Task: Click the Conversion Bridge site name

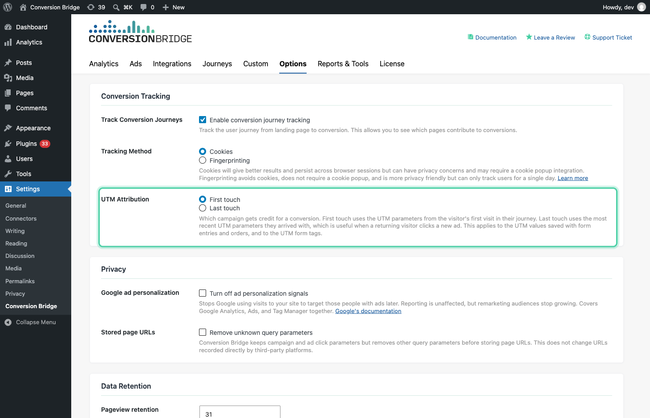Action: tap(55, 7)
